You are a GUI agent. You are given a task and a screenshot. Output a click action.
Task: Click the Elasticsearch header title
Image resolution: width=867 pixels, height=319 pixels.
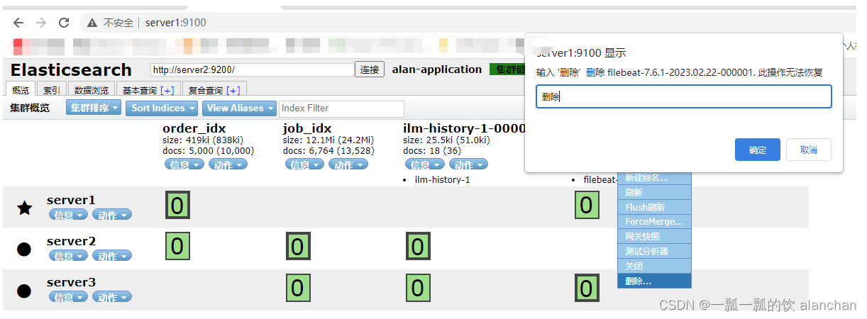pos(71,69)
